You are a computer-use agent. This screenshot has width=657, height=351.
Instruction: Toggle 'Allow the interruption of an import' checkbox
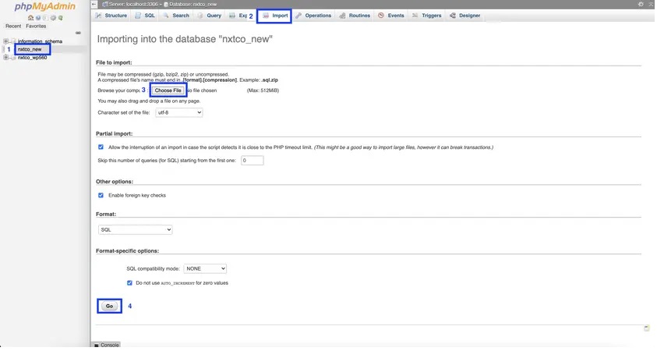101,147
